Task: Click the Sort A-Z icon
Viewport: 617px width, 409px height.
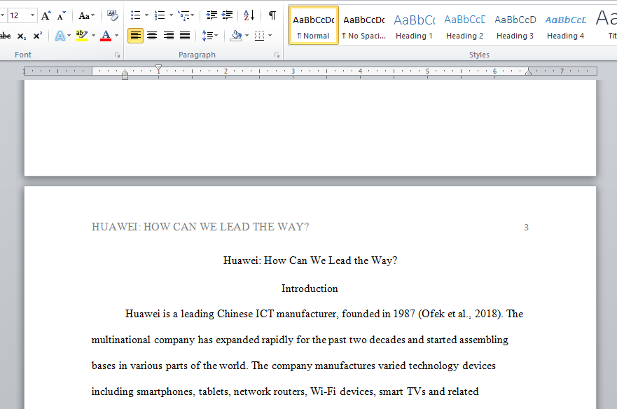Action: pyautogui.click(x=249, y=15)
